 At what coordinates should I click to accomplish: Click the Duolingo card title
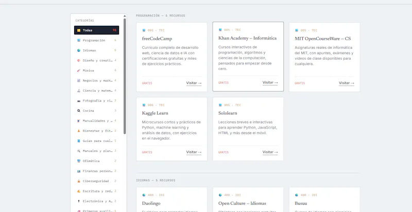[x=151, y=204]
